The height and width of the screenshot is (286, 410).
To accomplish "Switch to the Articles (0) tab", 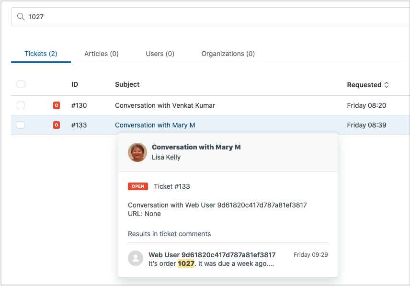I will coord(102,54).
